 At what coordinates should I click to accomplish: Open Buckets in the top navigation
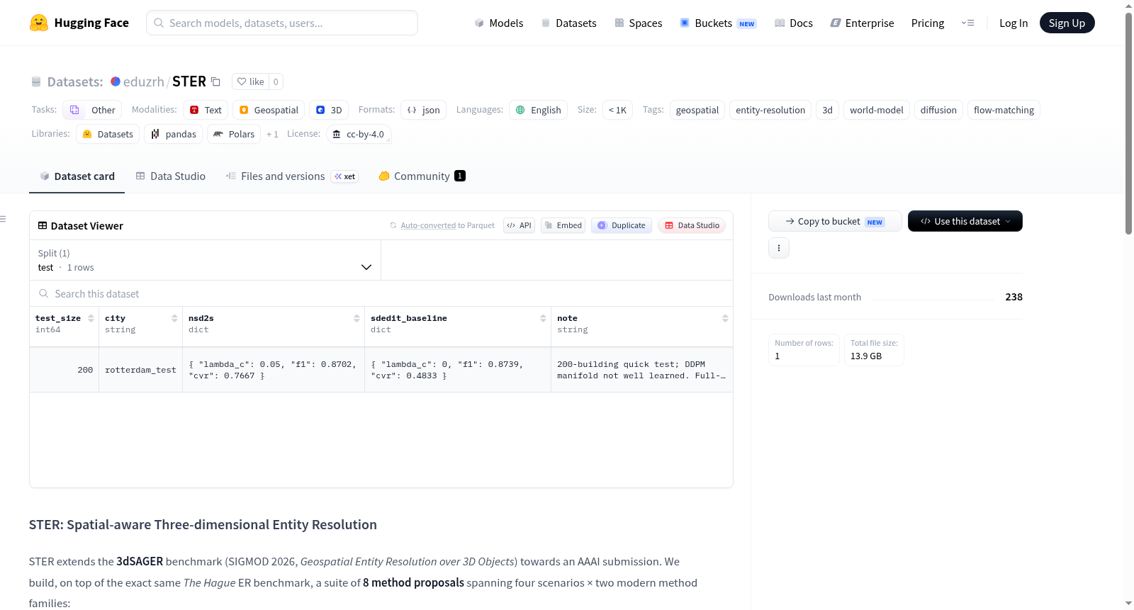(x=718, y=23)
